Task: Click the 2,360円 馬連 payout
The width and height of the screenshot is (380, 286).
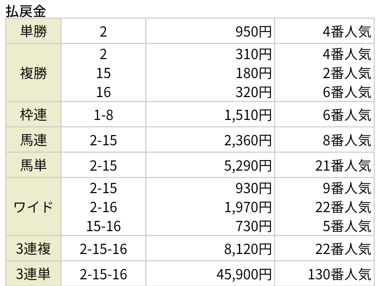Action: pyautogui.click(x=248, y=140)
